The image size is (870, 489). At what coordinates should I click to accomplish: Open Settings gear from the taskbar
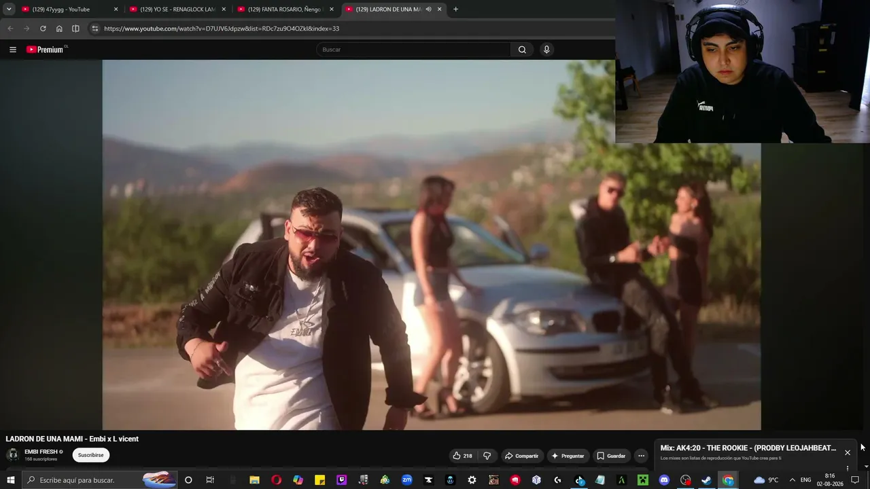472,480
